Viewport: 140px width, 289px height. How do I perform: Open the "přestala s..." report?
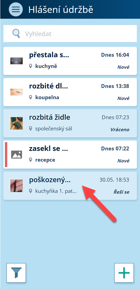click(70, 61)
